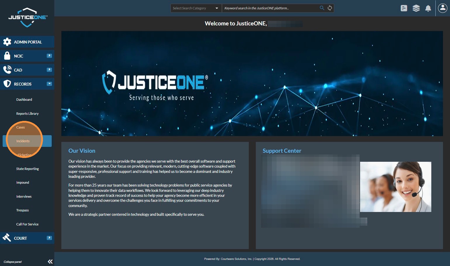Select Incidents in Records menu
Viewport: 450px width, 266px height.
pos(27,141)
